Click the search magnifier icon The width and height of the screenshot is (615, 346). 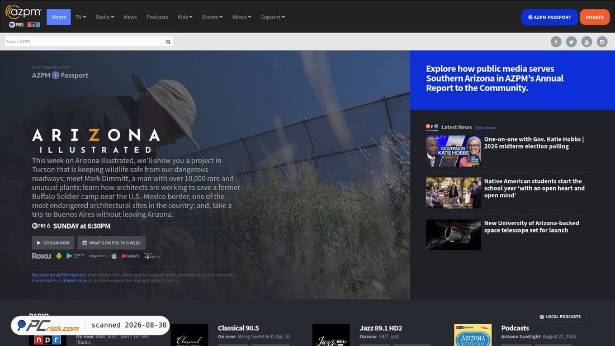[x=168, y=41]
